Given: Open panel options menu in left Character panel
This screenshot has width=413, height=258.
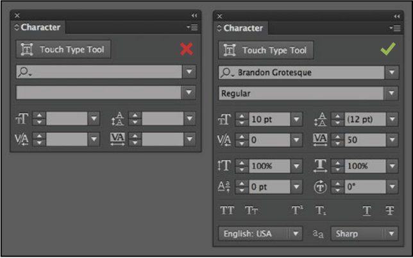Looking at the screenshot, I should tap(192, 27).
